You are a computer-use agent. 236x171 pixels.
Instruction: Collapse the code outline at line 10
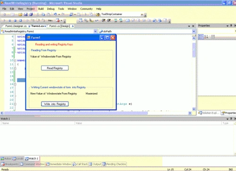[x=15, y=60]
